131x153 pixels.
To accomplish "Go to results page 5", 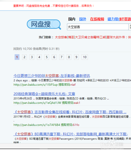I will click(47, 57).
